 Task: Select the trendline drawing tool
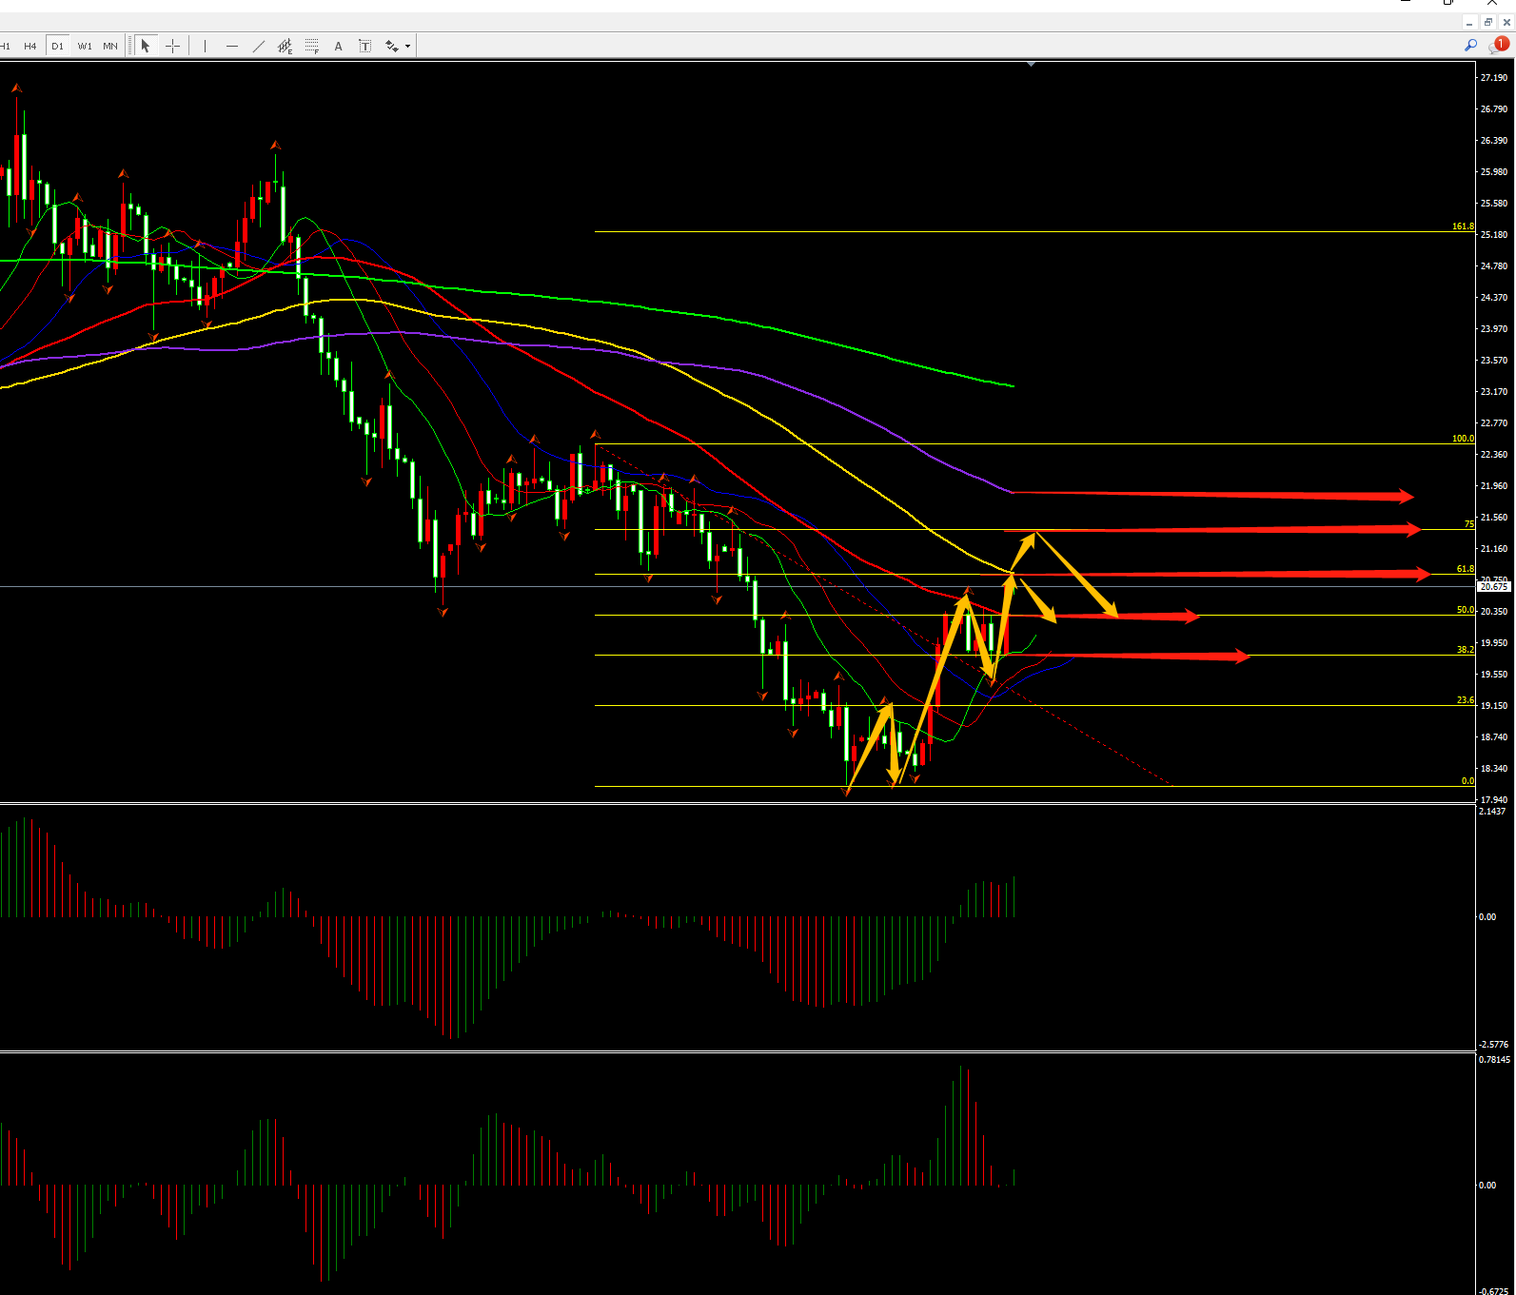258,46
